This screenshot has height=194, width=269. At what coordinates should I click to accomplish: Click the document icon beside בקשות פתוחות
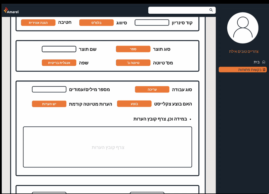tap(264, 70)
